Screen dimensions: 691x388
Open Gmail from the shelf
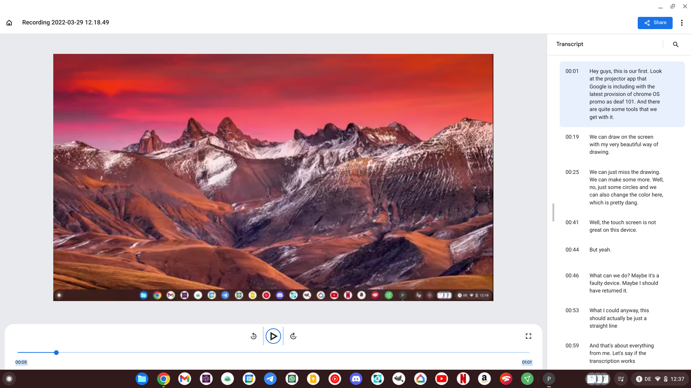pos(185,379)
